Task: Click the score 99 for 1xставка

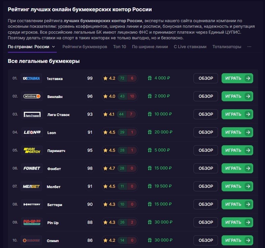Action: click(90, 78)
